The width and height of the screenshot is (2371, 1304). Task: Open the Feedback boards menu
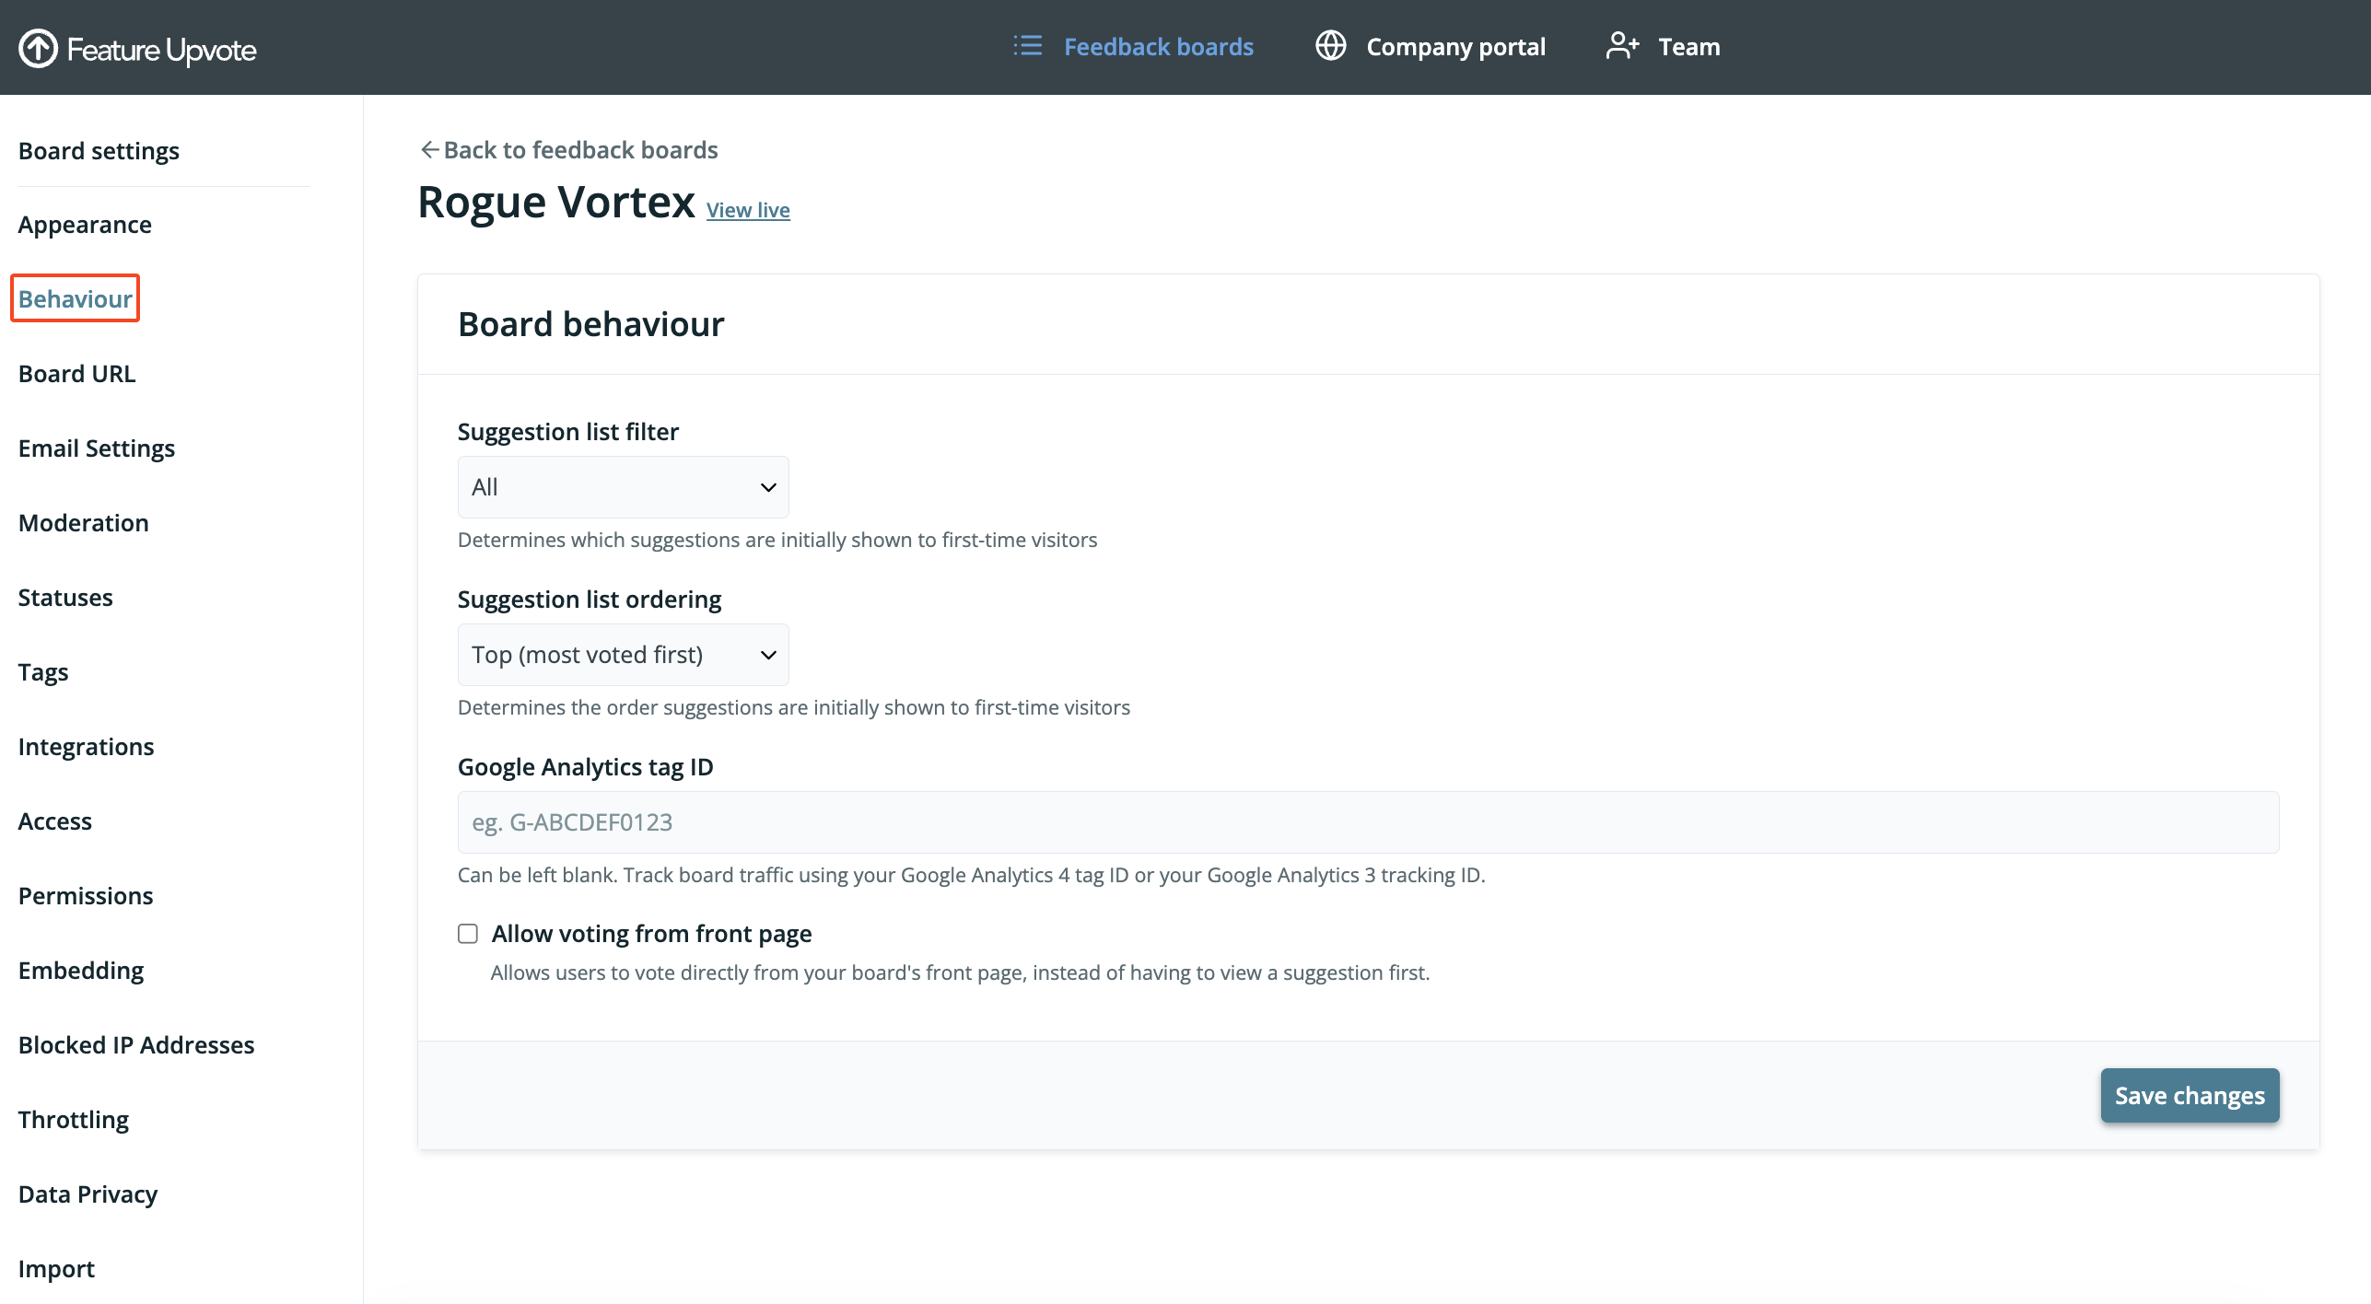pos(1158,47)
